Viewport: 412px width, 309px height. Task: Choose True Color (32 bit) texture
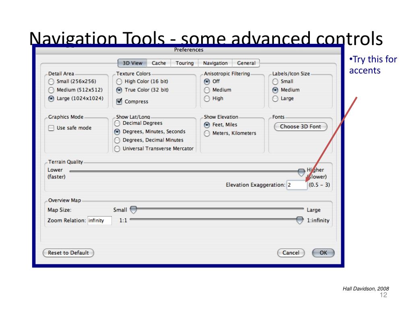(x=119, y=90)
